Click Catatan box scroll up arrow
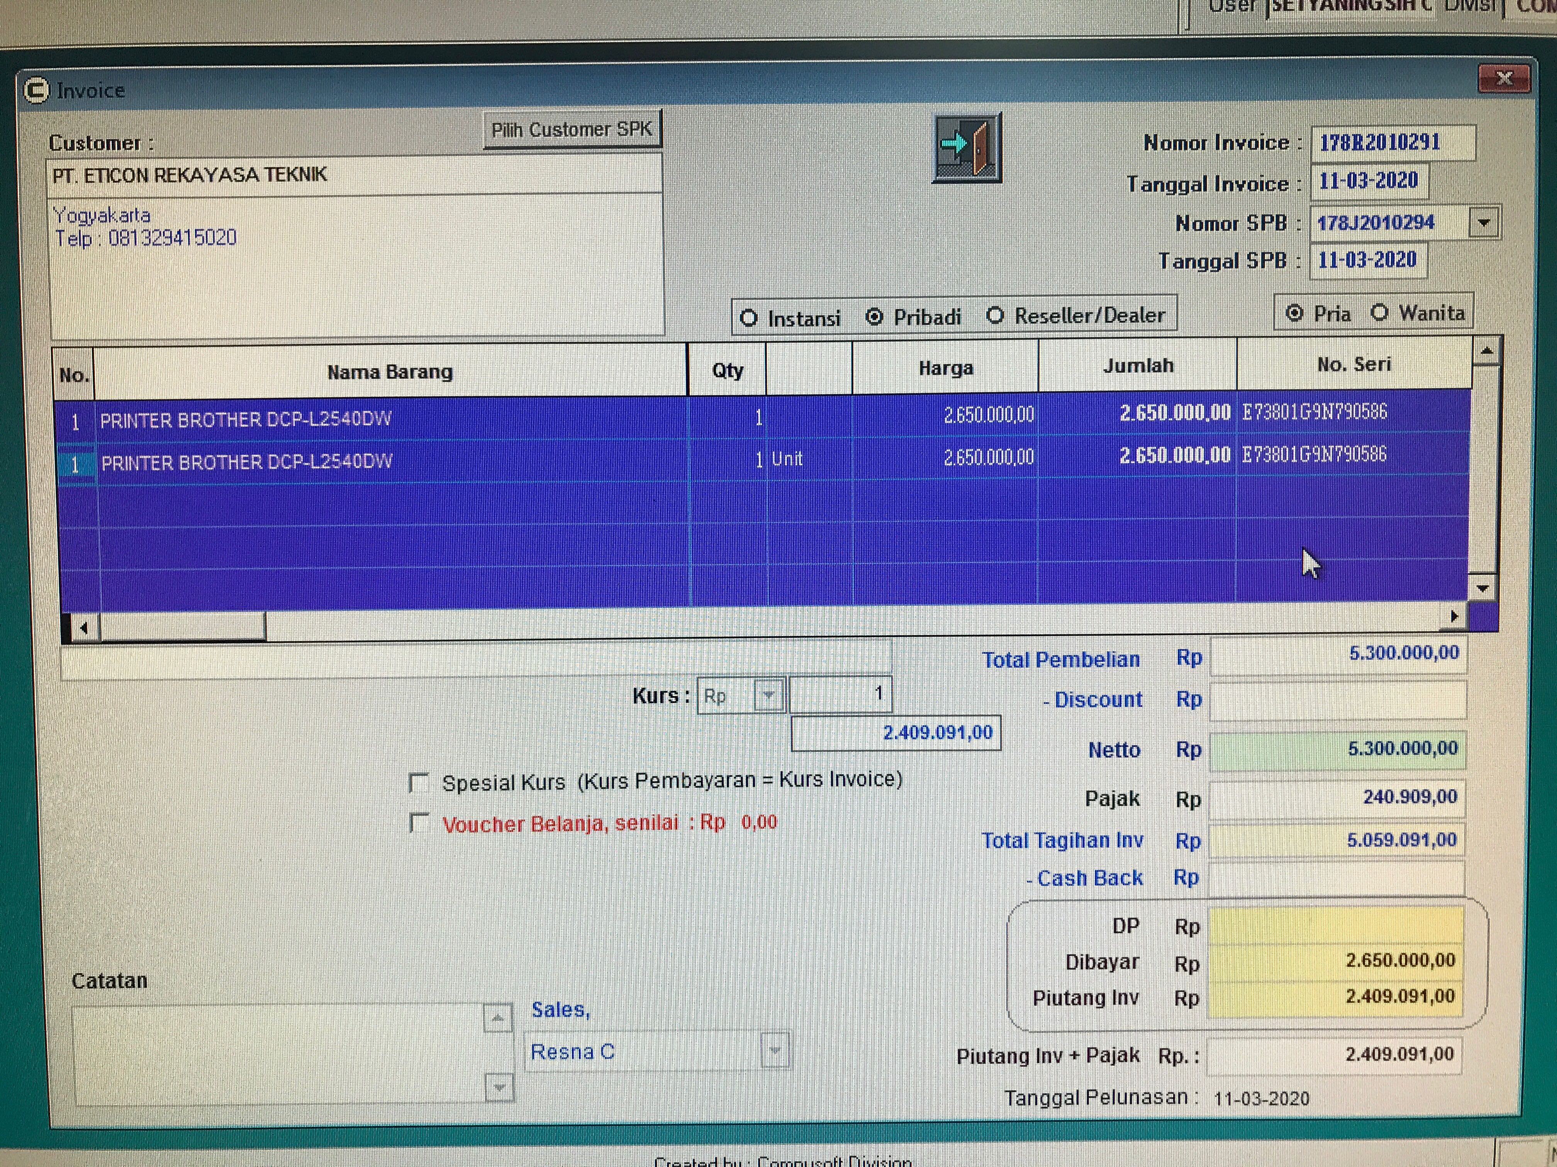Viewport: 1557px width, 1167px height. [x=498, y=1018]
